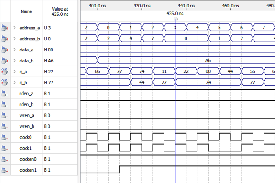Expand the q_b bus signal
Viewport: 275px width, 183px height.
[14, 82]
